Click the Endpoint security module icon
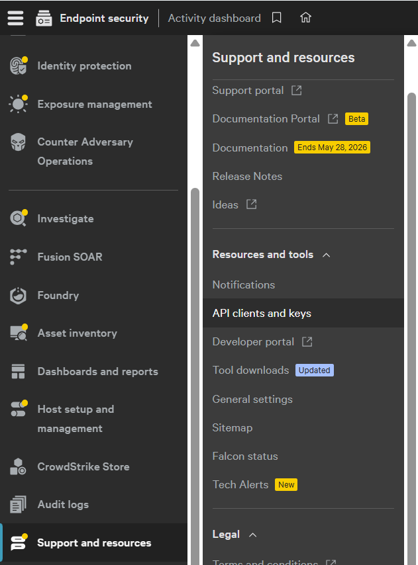 coord(44,18)
